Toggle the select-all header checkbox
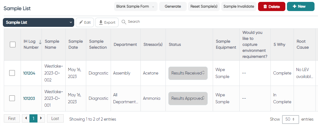The image size is (318, 126). [13, 45]
